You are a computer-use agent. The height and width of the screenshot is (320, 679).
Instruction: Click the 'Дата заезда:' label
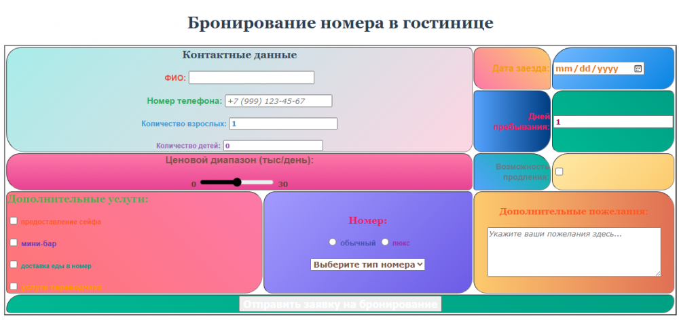[521, 68]
